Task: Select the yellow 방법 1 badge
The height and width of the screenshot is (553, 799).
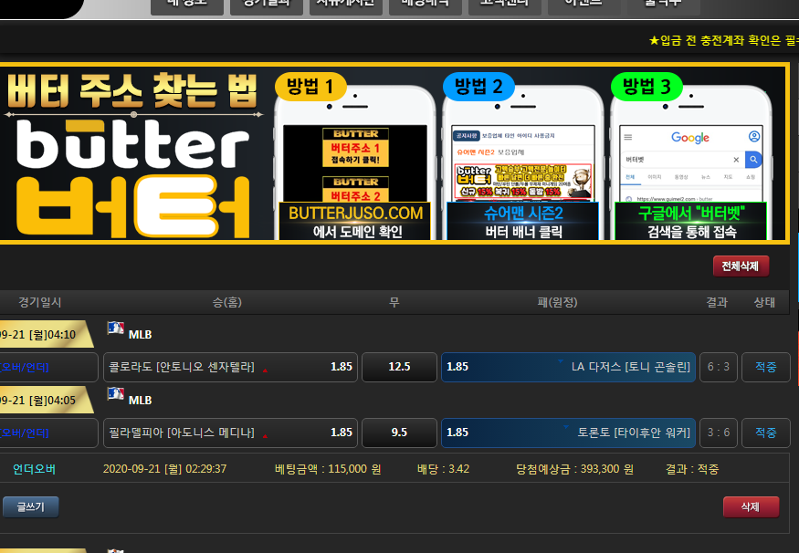Action: click(310, 87)
